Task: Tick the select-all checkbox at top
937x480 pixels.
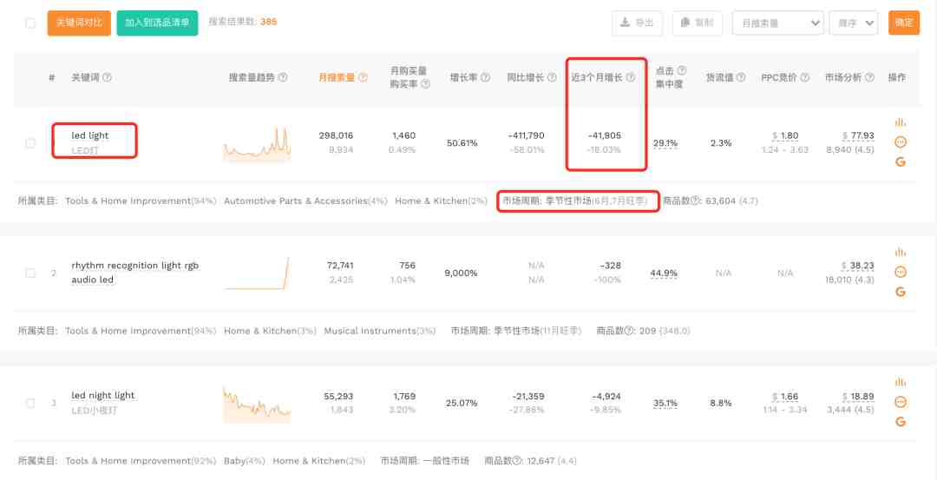Action: (29, 23)
